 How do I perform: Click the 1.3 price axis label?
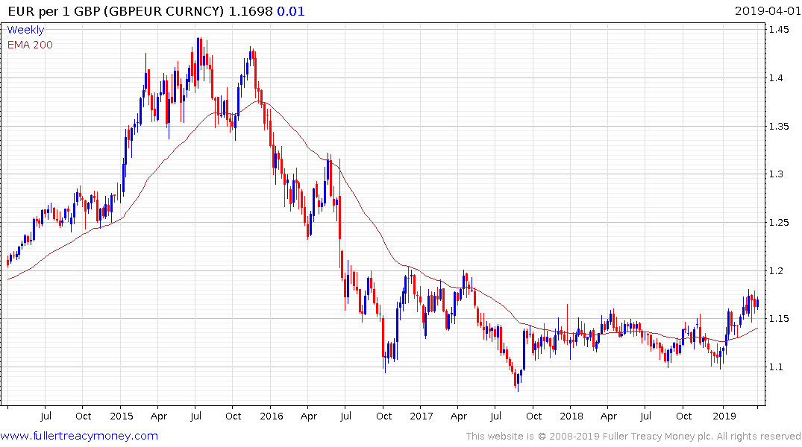pos(776,174)
